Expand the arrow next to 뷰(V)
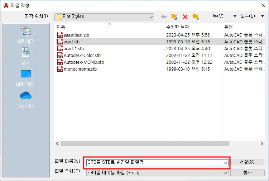Image resolution: width=269 pixels, height=181 pixels. point(235,16)
